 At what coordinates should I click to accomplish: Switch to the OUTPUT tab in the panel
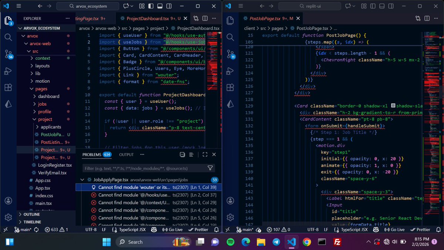point(126,154)
